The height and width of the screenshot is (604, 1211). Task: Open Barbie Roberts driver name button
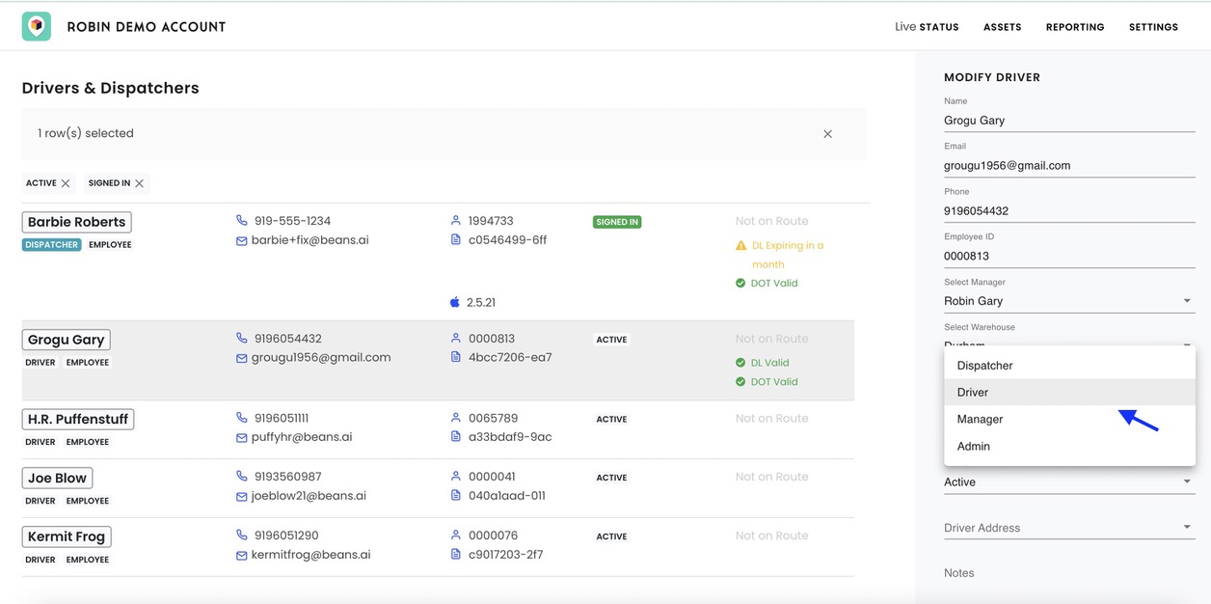click(76, 222)
